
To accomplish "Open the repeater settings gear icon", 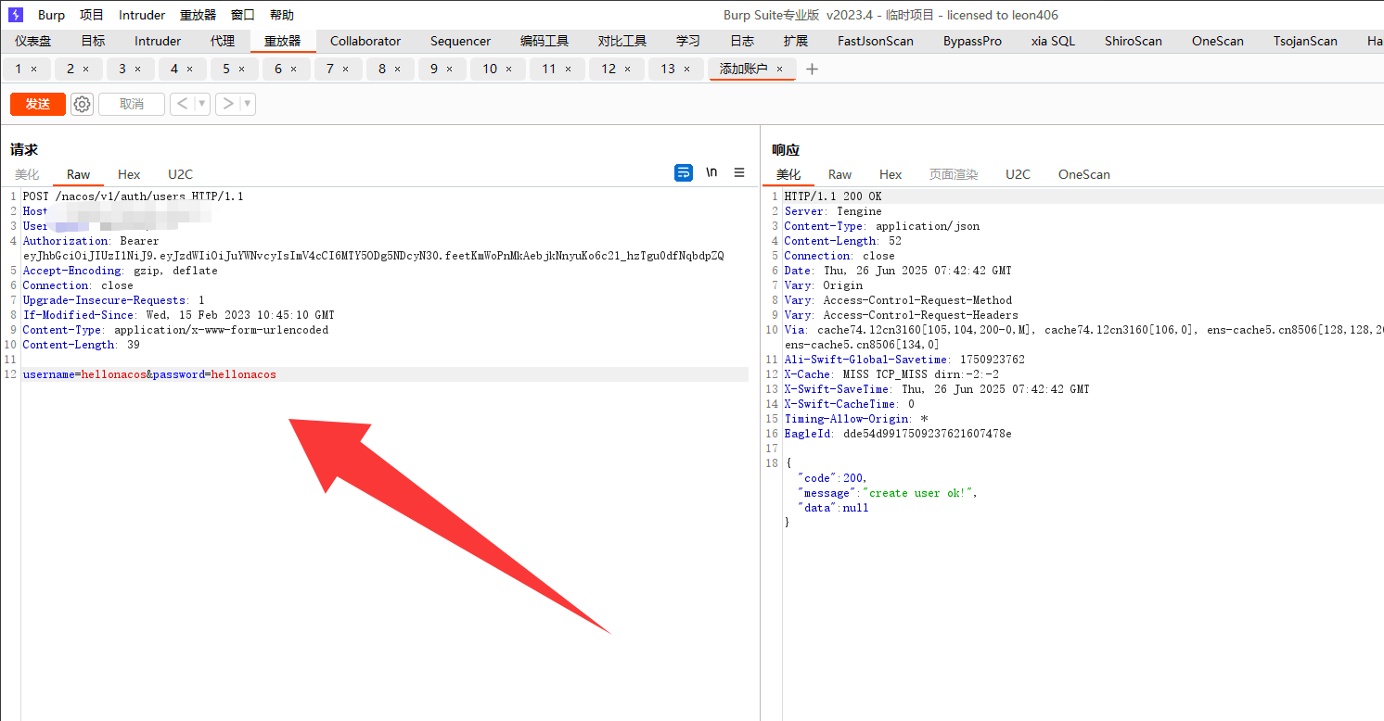I will coord(83,104).
